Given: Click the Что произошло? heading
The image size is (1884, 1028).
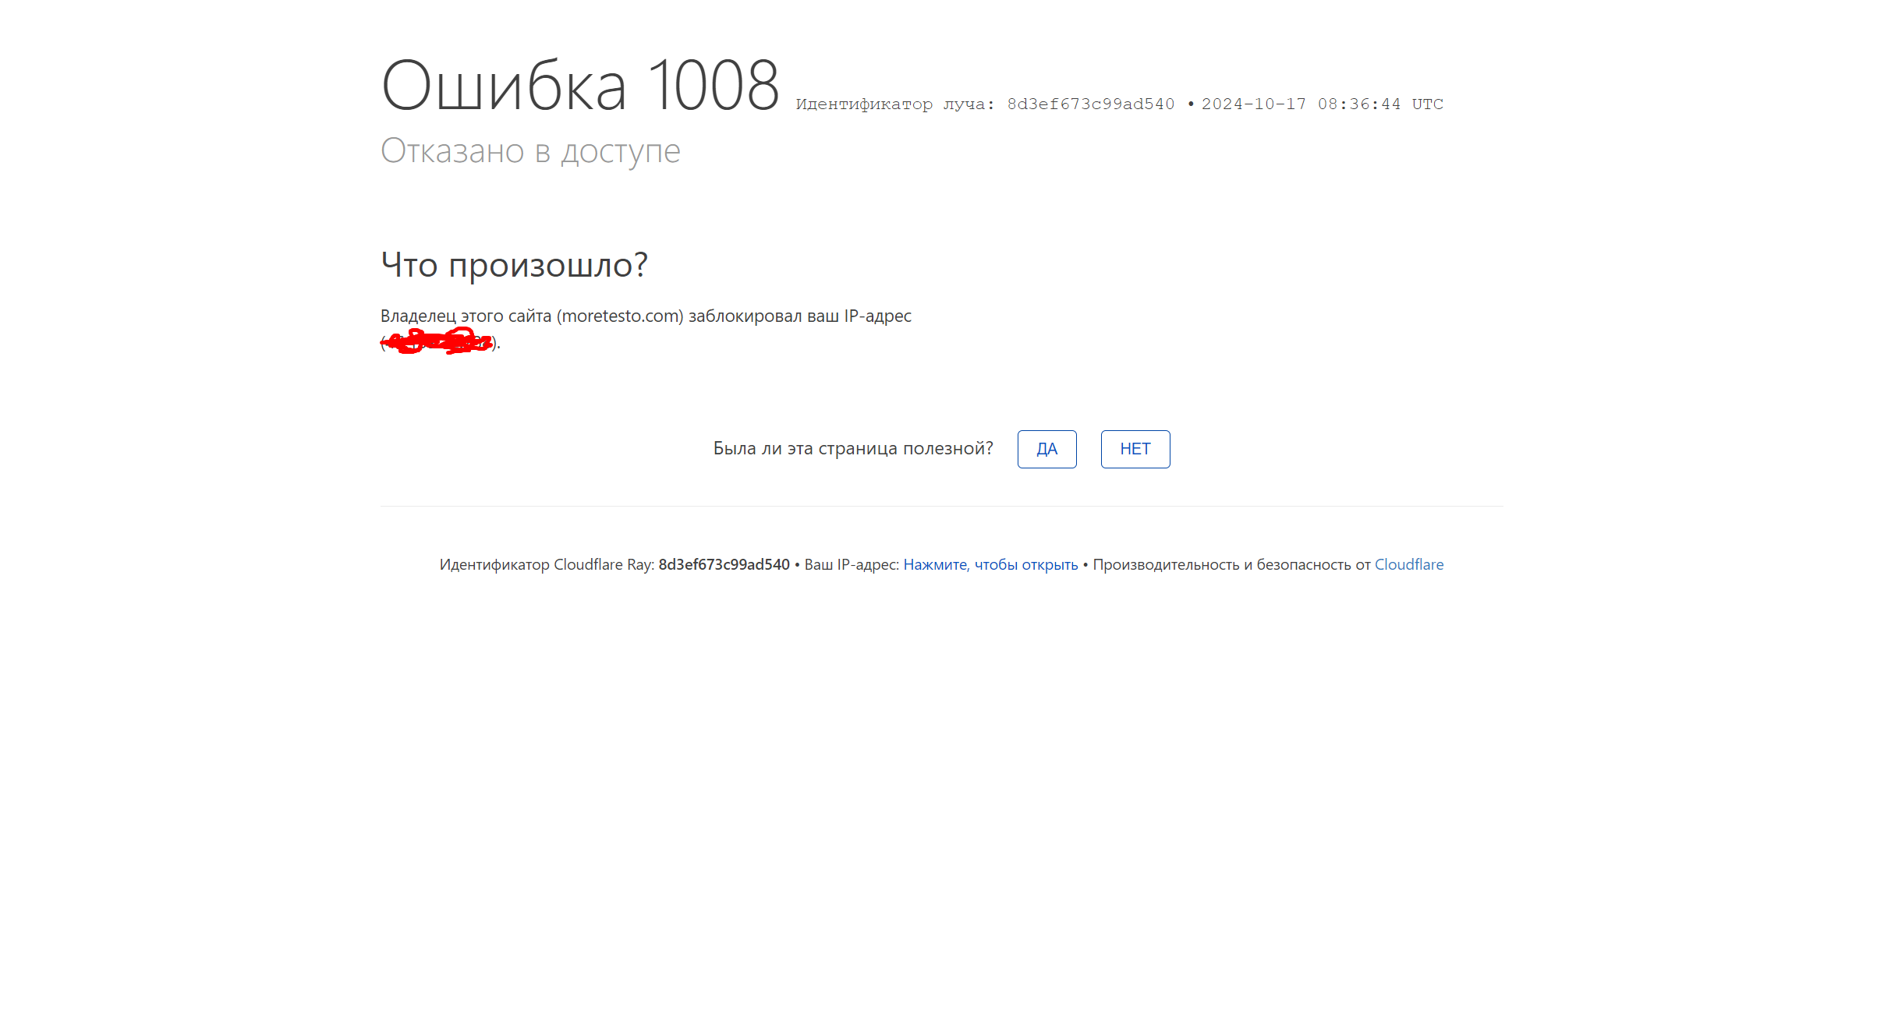Looking at the screenshot, I should pyautogui.click(x=514, y=265).
